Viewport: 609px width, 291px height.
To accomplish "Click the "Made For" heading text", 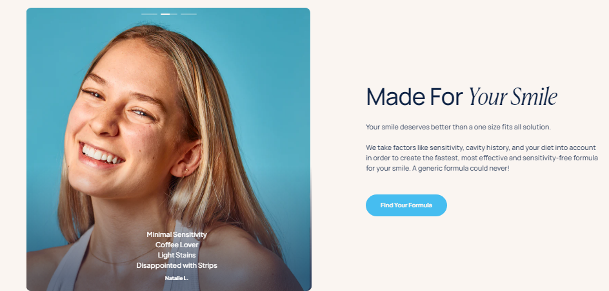I will tap(414, 97).
